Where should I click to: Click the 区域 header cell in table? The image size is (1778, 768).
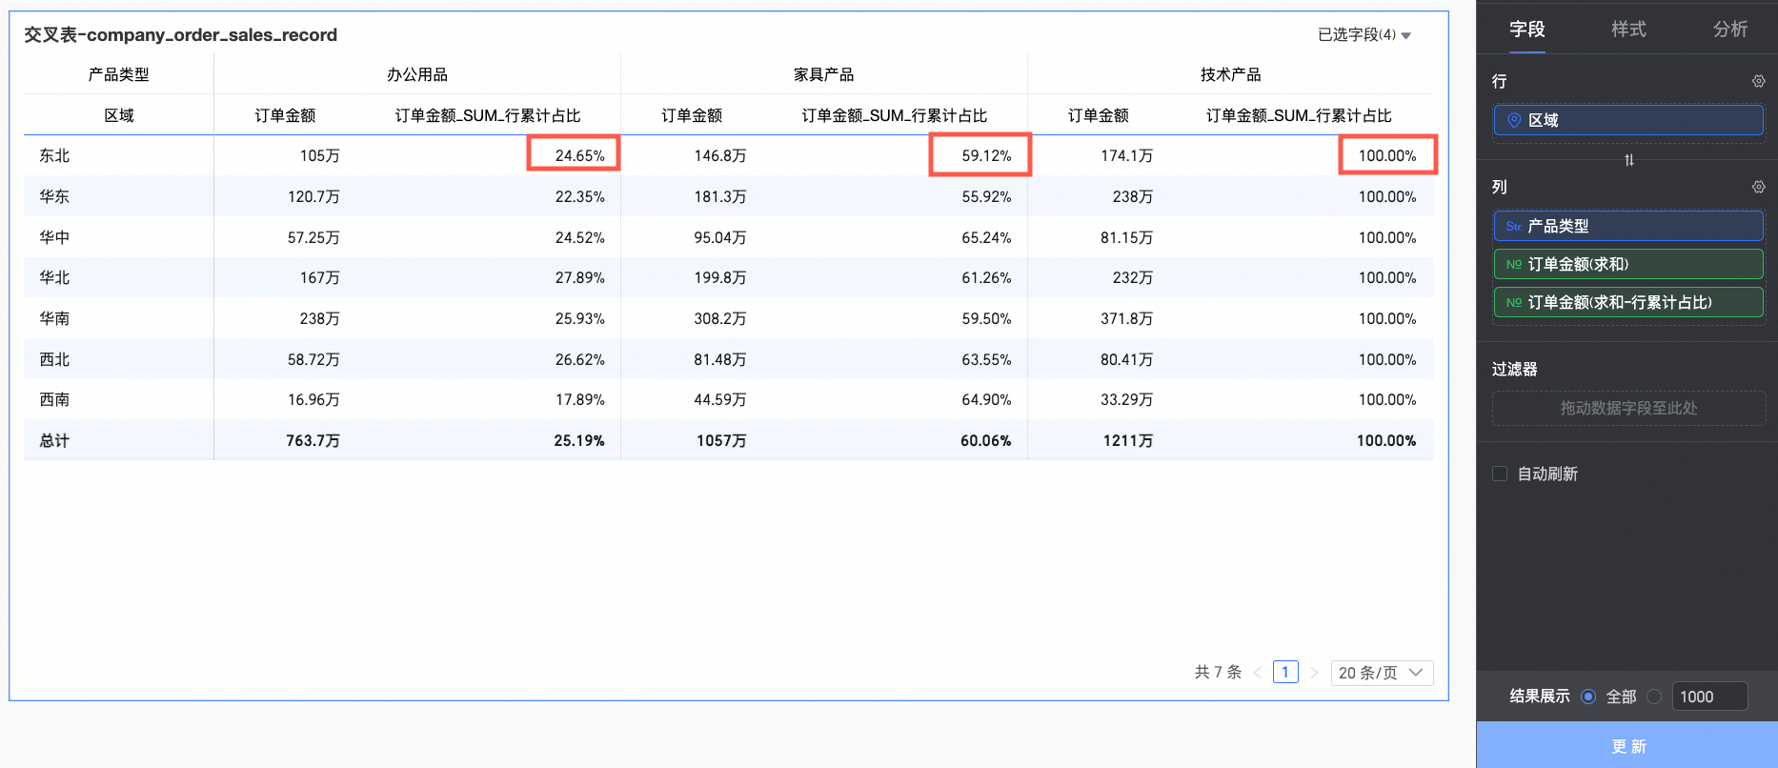coord(119,115)
